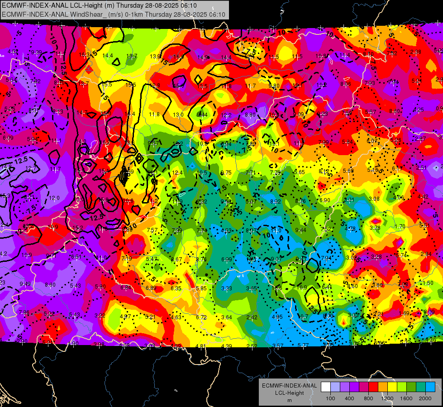This screenshot has height=407, width=443.
Task: Select the grid value '4.06'
Action: pos(399,198)
